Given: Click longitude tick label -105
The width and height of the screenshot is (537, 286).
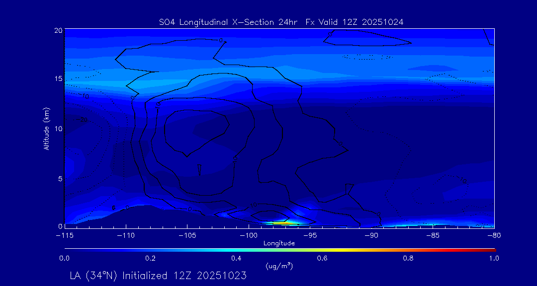Looking at the screenshot, I should pyautogui.click(x=187, y=236).
